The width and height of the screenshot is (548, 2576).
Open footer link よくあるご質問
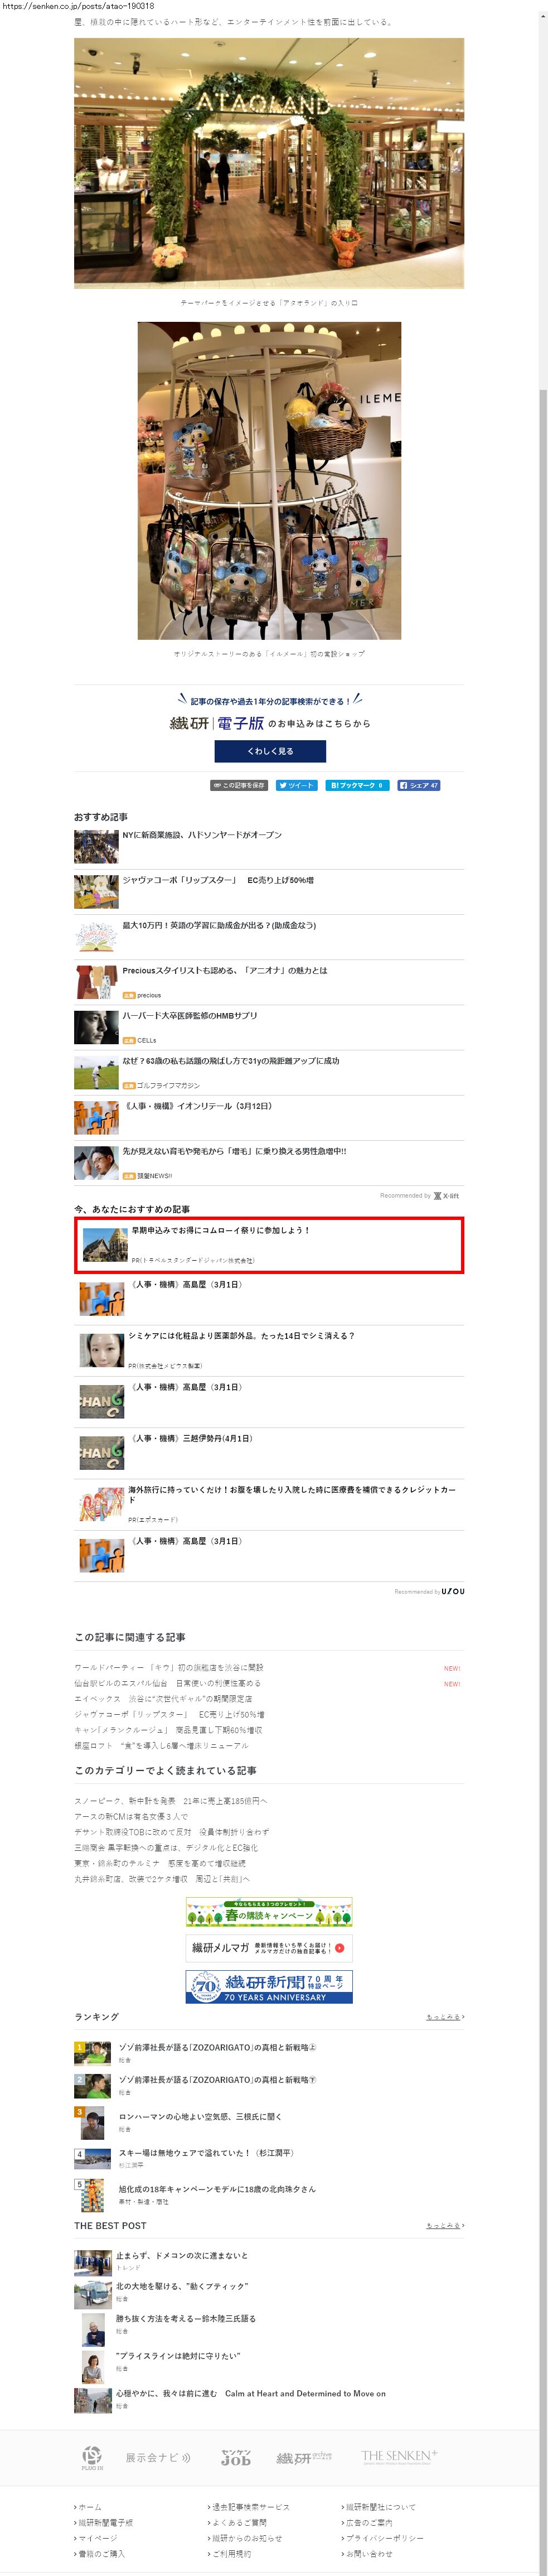point(238,2522)
